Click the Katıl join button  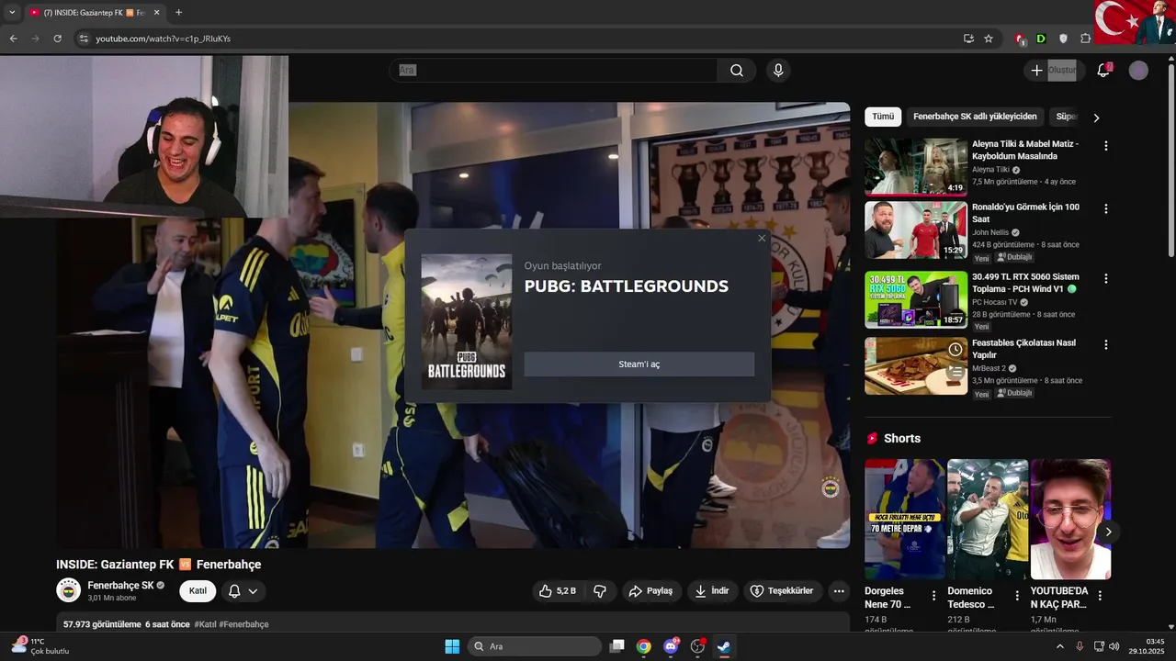coord(198,591)
